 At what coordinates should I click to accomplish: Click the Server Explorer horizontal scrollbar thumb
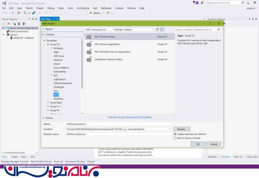tap(15, 153)
